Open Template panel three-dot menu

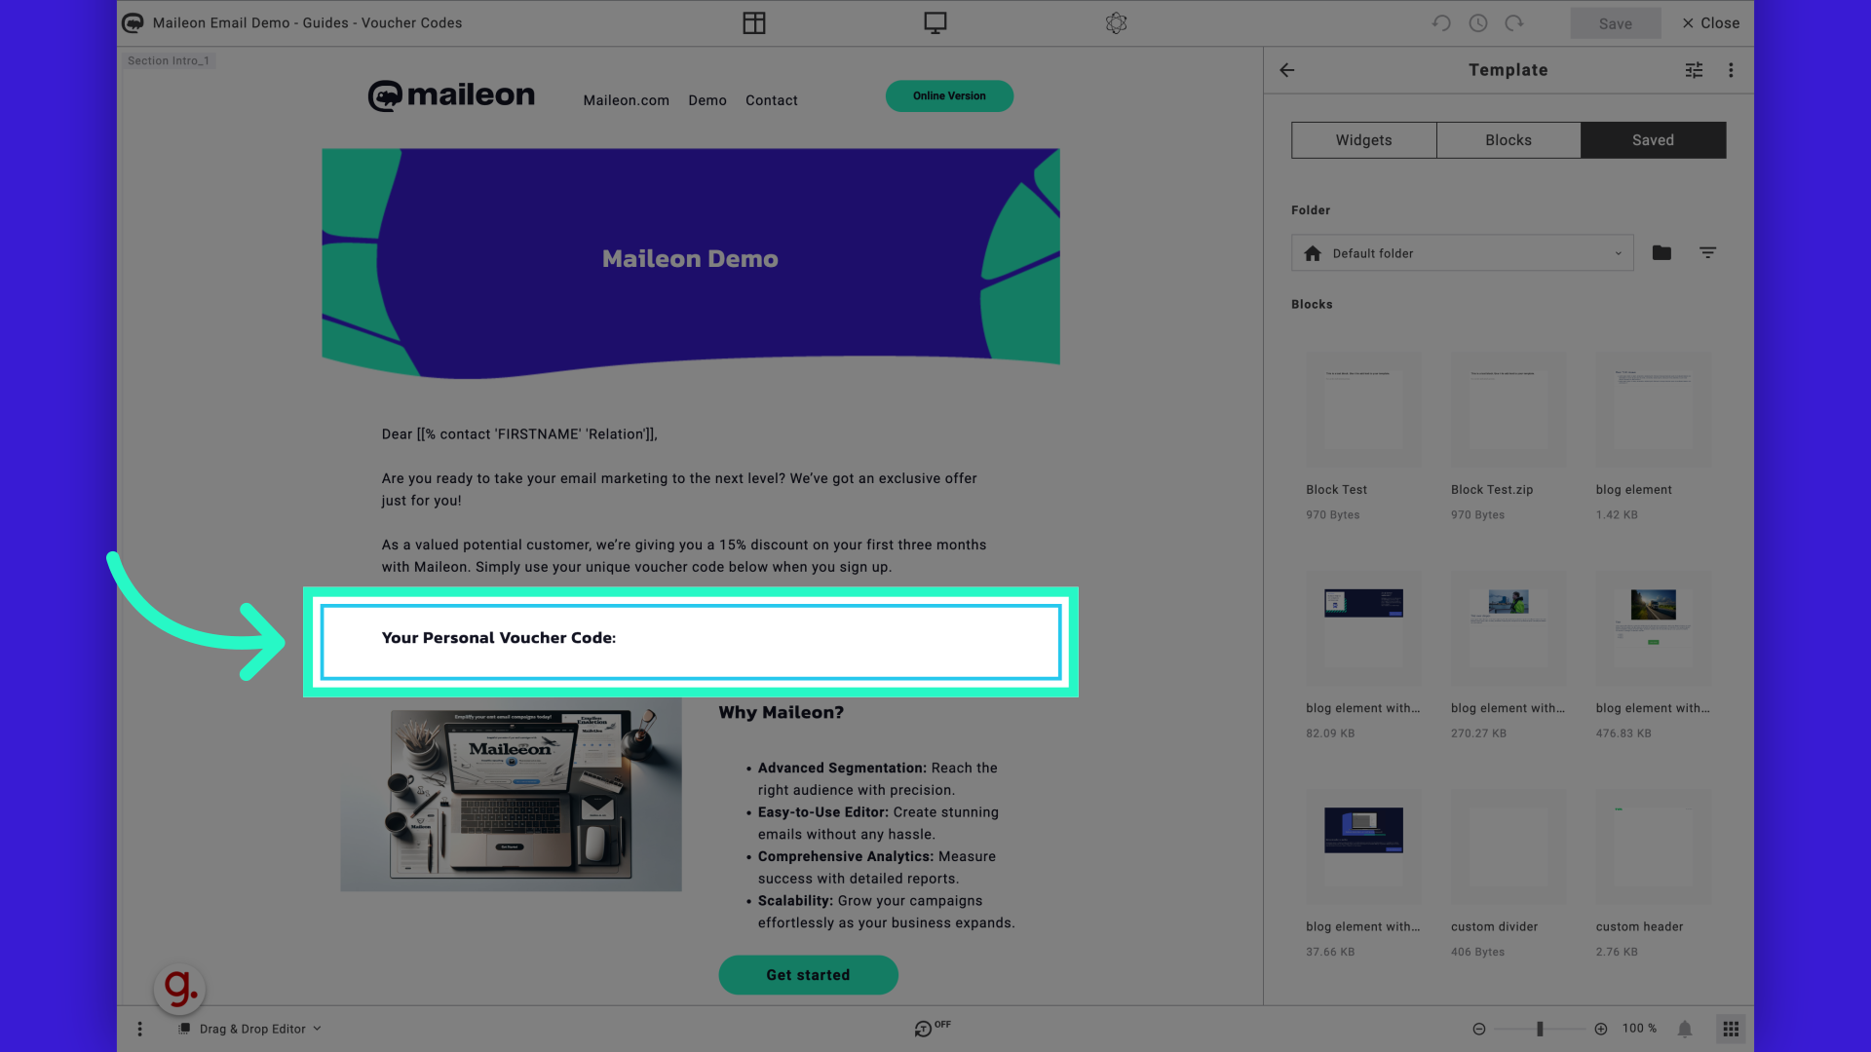[1731, 70]
